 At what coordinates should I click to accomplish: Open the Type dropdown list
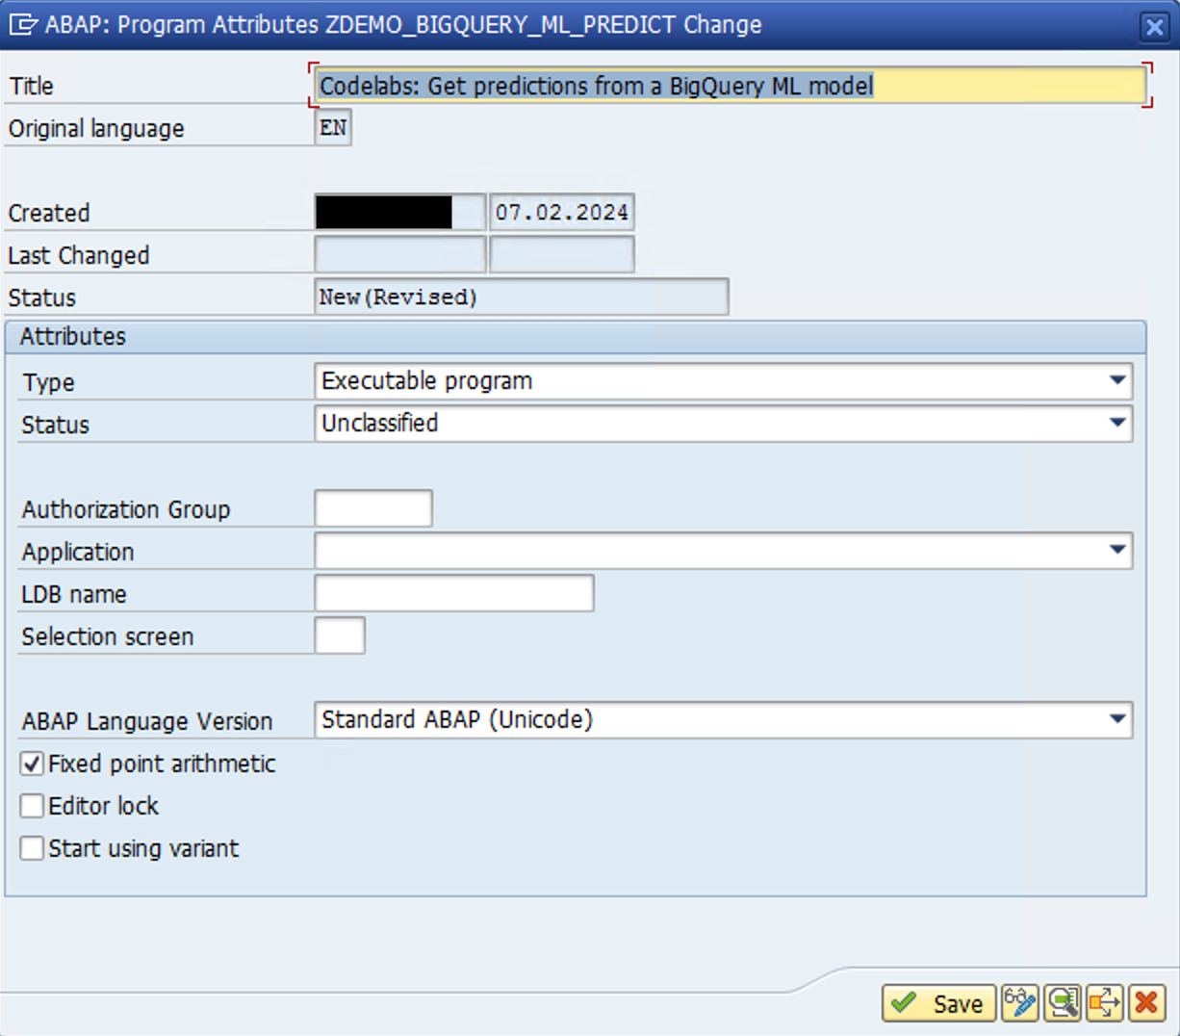point(1116,381)
